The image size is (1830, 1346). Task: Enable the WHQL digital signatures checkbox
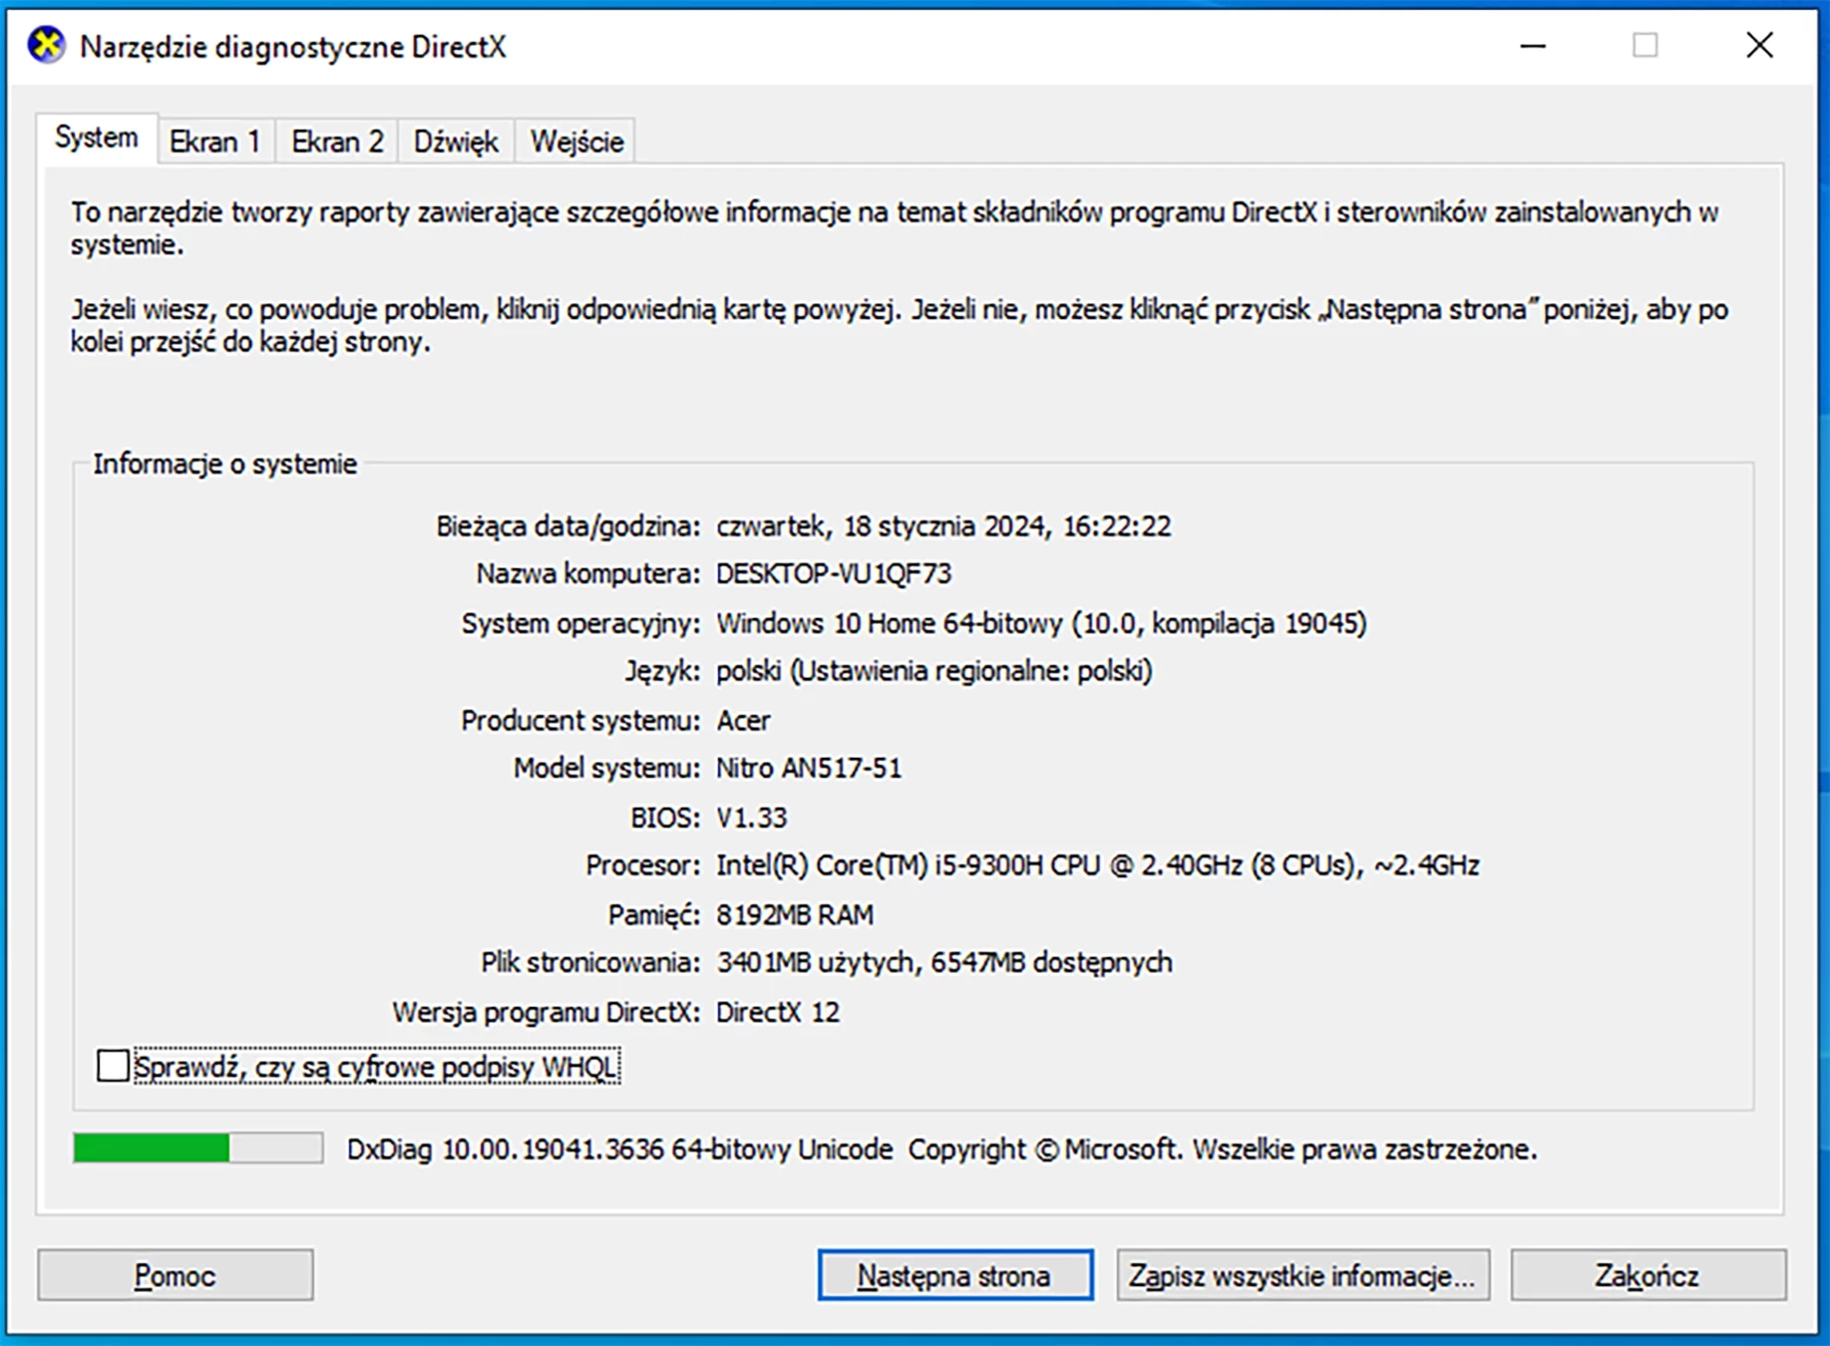(113, 1066)
